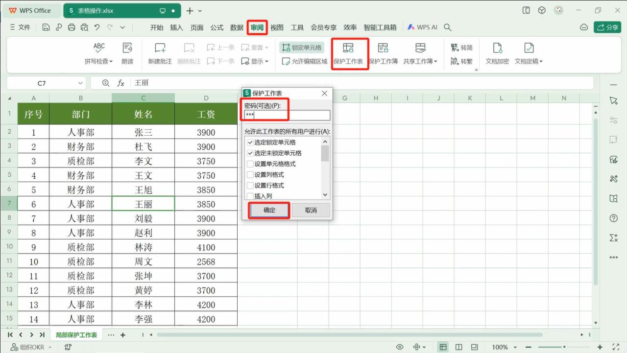This screenshot has height=353, width=627.
Task: Switch to the 插入 tab
Action: 176,27
